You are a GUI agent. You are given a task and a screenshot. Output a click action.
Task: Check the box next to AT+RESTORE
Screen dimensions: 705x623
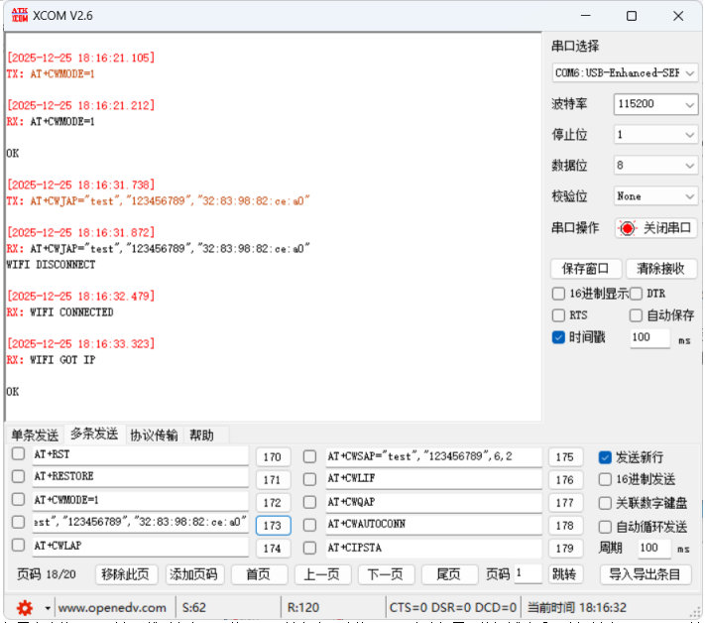tap(18, 476)
